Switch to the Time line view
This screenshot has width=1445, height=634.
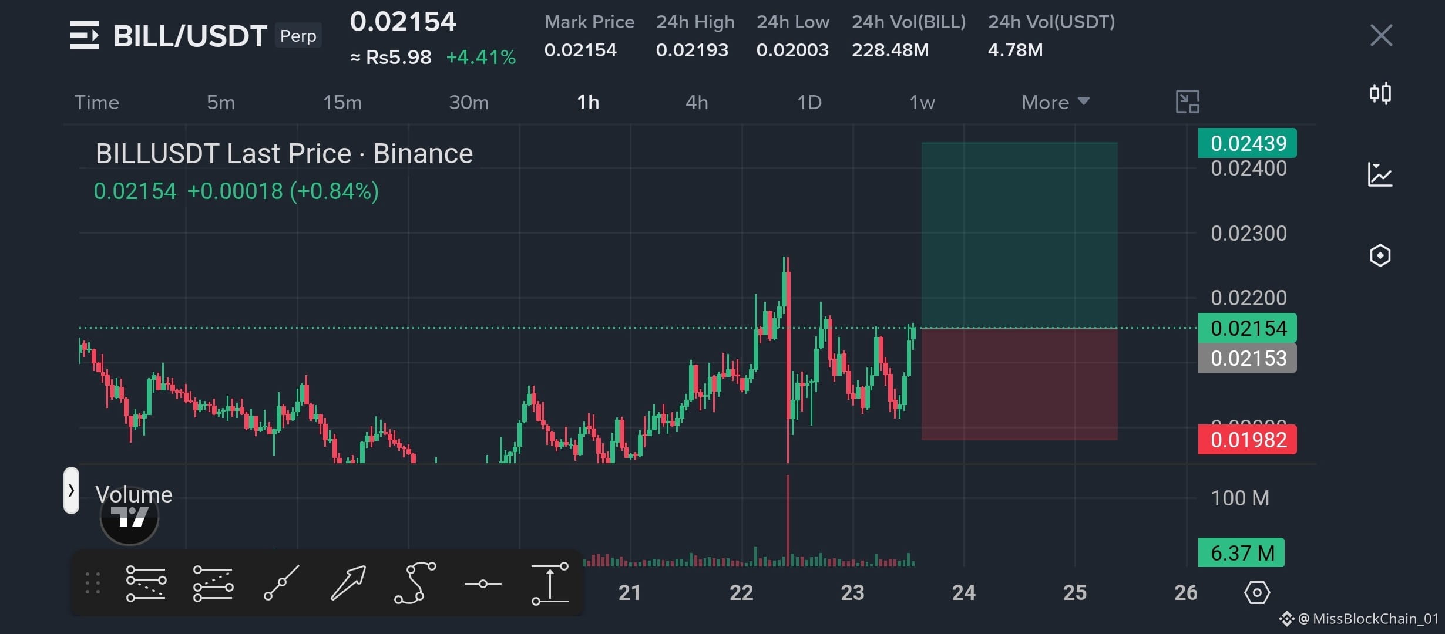[x=97, y=102]
